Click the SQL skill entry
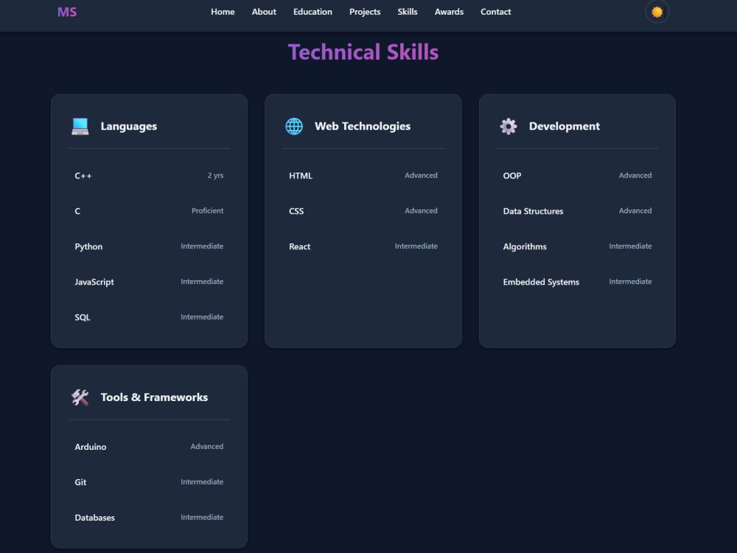 (149, 317)
